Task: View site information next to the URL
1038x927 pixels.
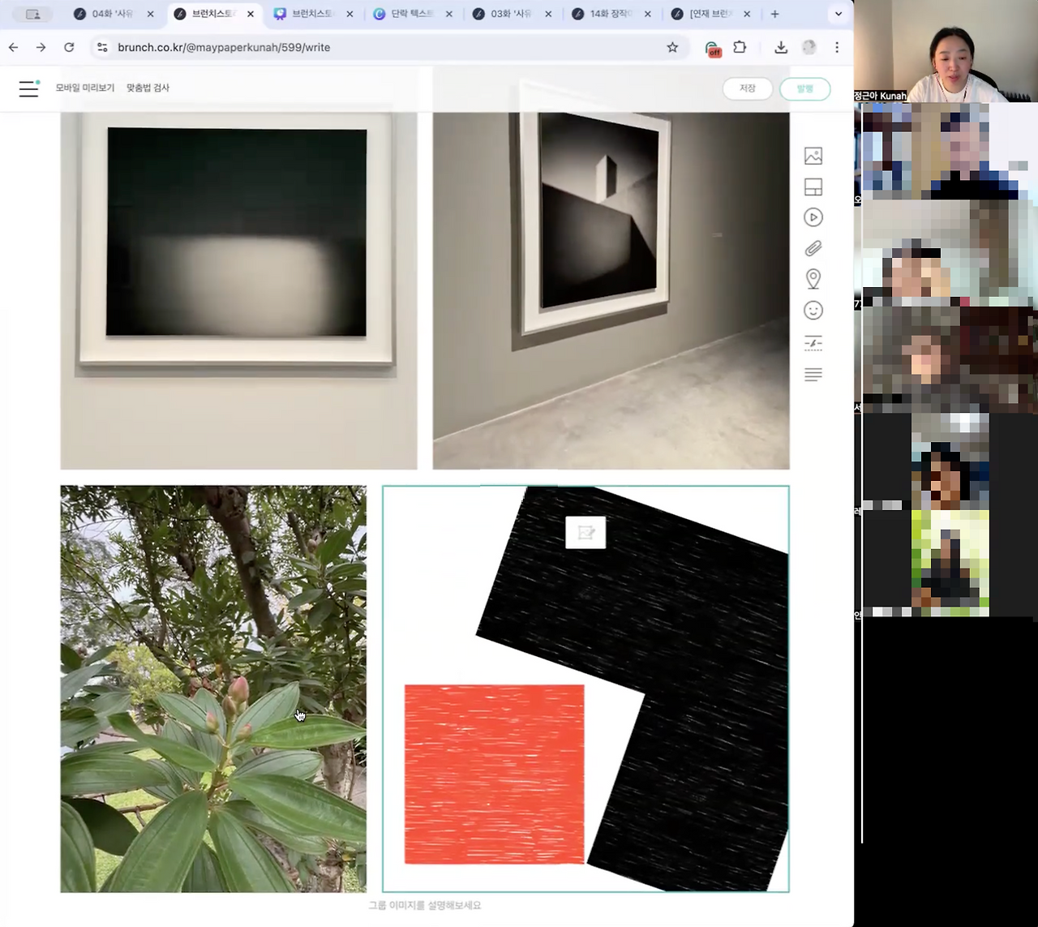Action: click(x=102, y=47)
